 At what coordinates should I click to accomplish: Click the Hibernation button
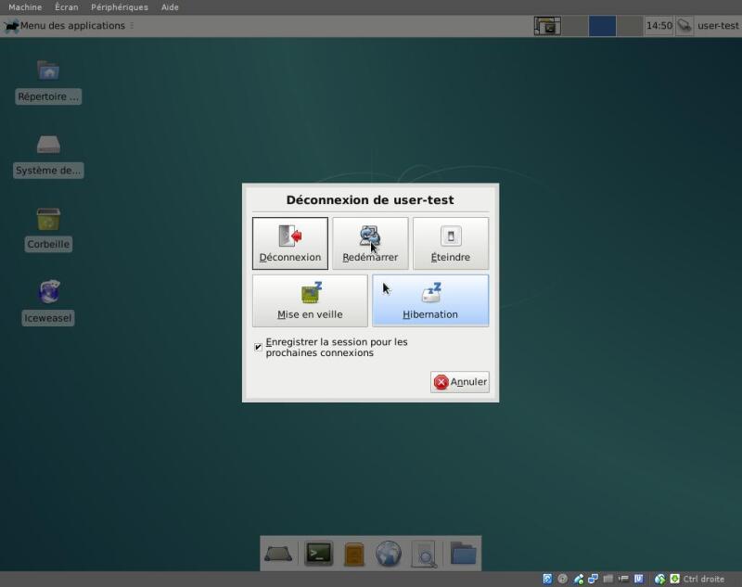[429, 300]
